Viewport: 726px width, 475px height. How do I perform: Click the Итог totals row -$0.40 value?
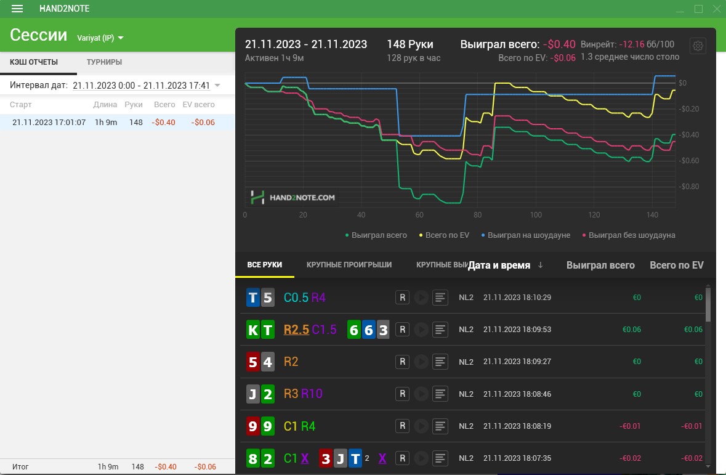point(165,466)
